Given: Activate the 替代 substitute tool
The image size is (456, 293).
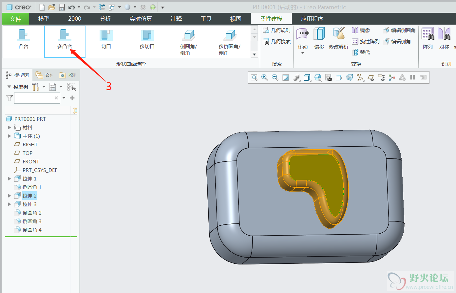Looking at the screenshot, I should [x=361, y=52].
